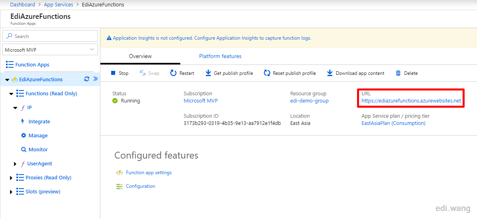Screen dimensions: 477x219
Task: Open the edi-demo-group resource group link
Action: point(309,101)
